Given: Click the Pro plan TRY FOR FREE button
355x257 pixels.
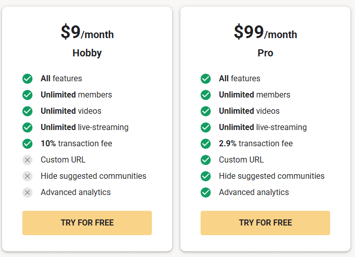Looking at the screenshot, I should click(265, 223).
